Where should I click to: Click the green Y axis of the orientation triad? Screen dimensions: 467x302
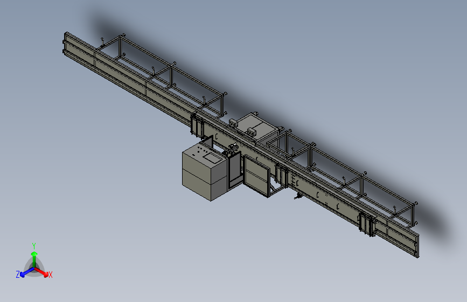pyautogui.click(x=34, y=260)
